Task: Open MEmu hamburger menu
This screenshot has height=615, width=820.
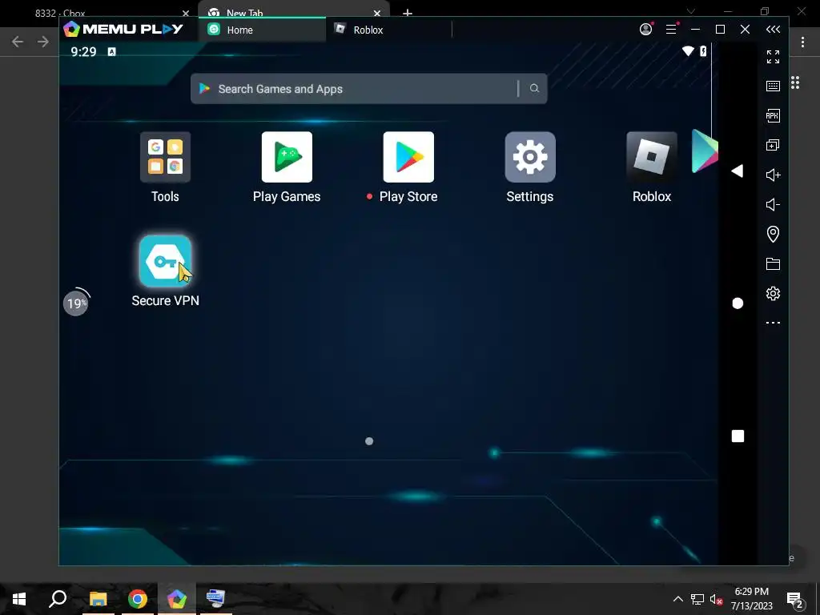Action: [x=672, y=29]
